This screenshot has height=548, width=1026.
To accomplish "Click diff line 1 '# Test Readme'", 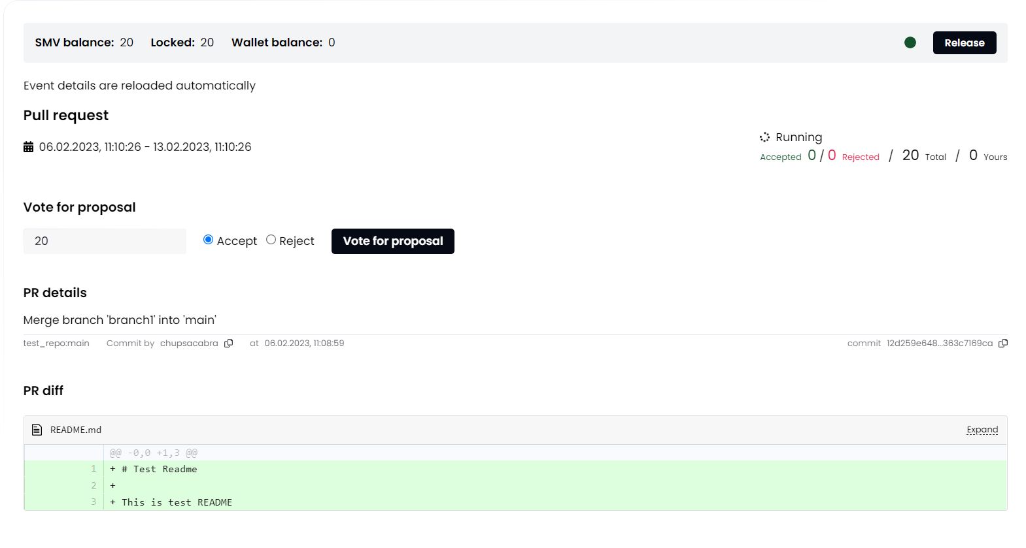I will point(160,469).
